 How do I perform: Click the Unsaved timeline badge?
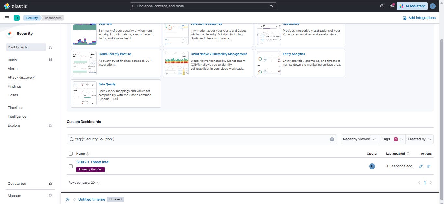point(115,199)
